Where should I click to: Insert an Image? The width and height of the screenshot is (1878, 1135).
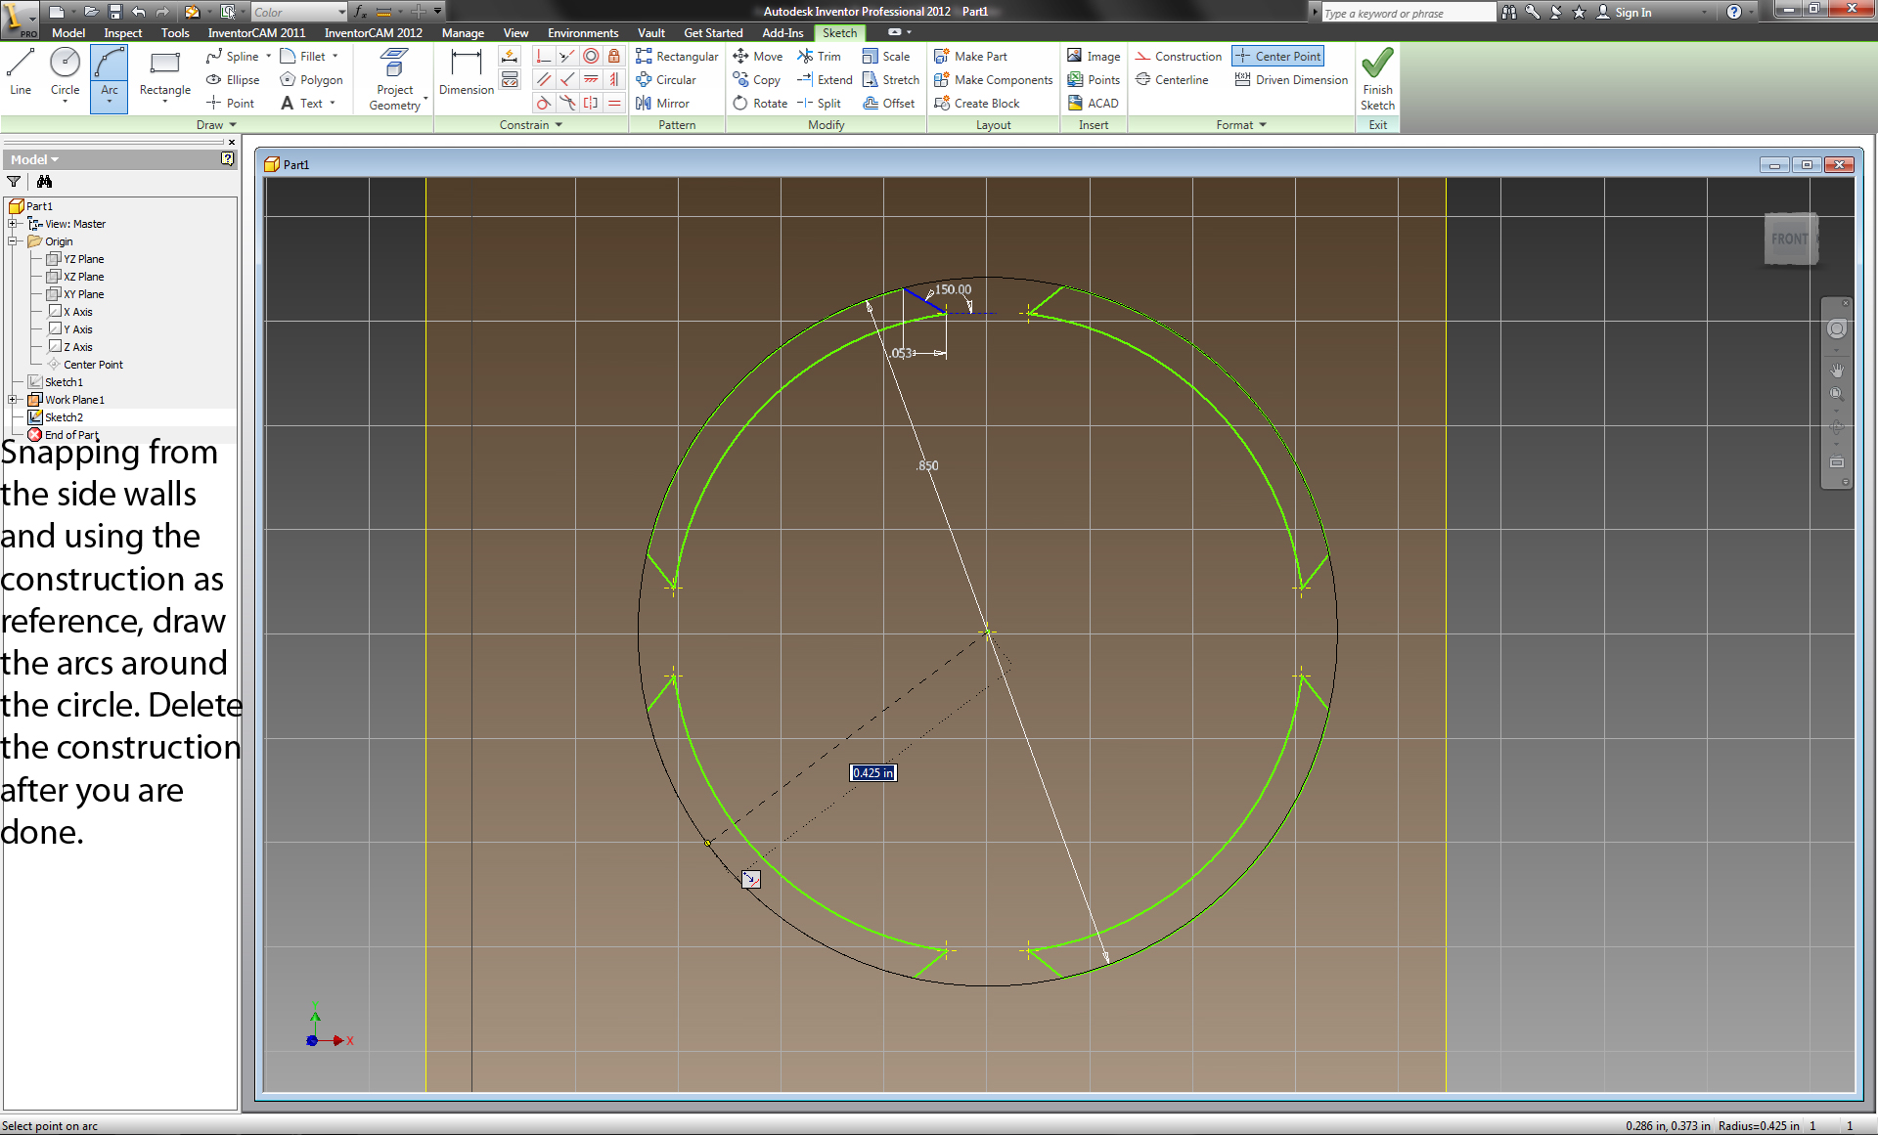click(1094, 57)
